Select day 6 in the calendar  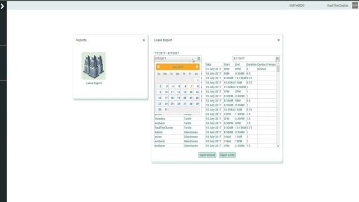tap(185, 86)
